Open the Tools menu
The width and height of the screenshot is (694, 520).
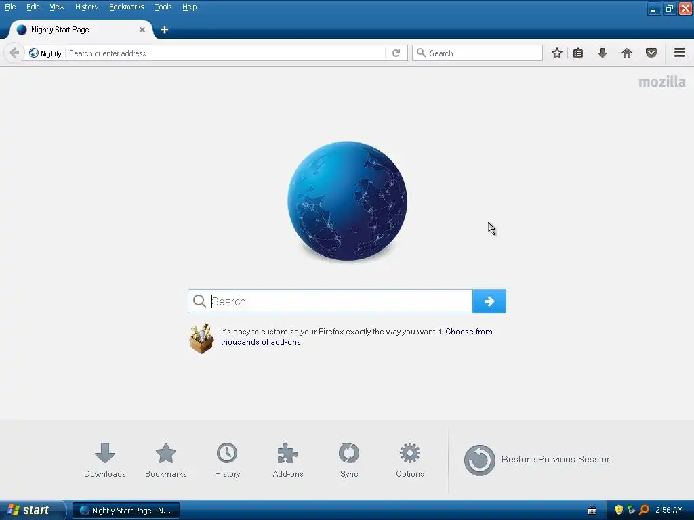click(163, 7)
